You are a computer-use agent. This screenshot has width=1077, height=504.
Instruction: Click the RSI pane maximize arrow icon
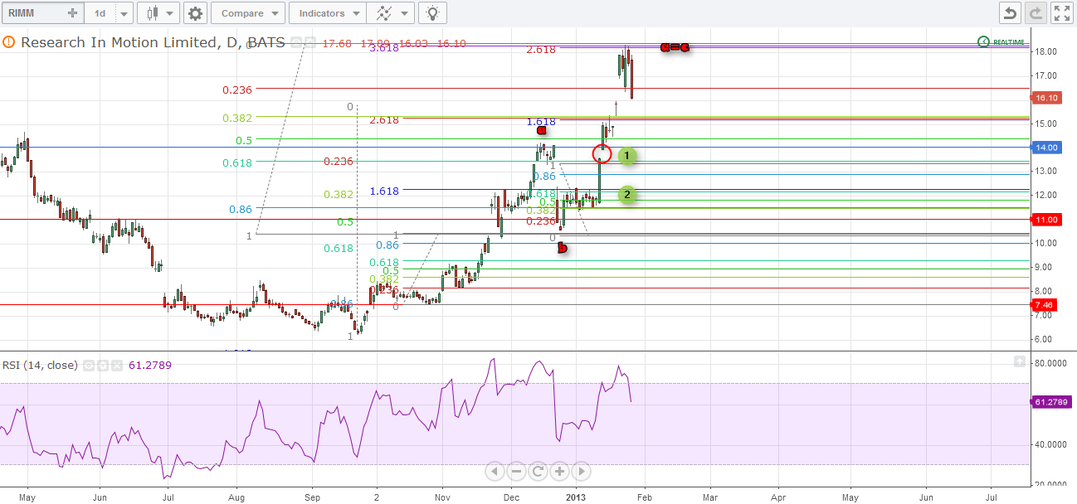pyautogui.click(x=1020, y=361)
